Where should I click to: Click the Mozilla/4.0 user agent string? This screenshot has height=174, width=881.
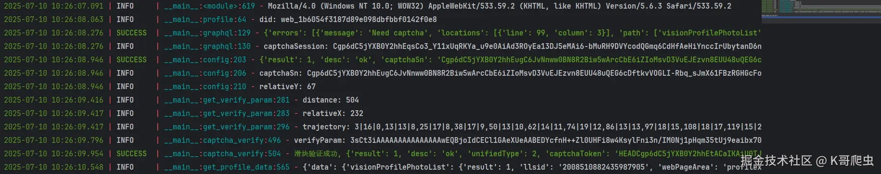[x=499, y=6]
